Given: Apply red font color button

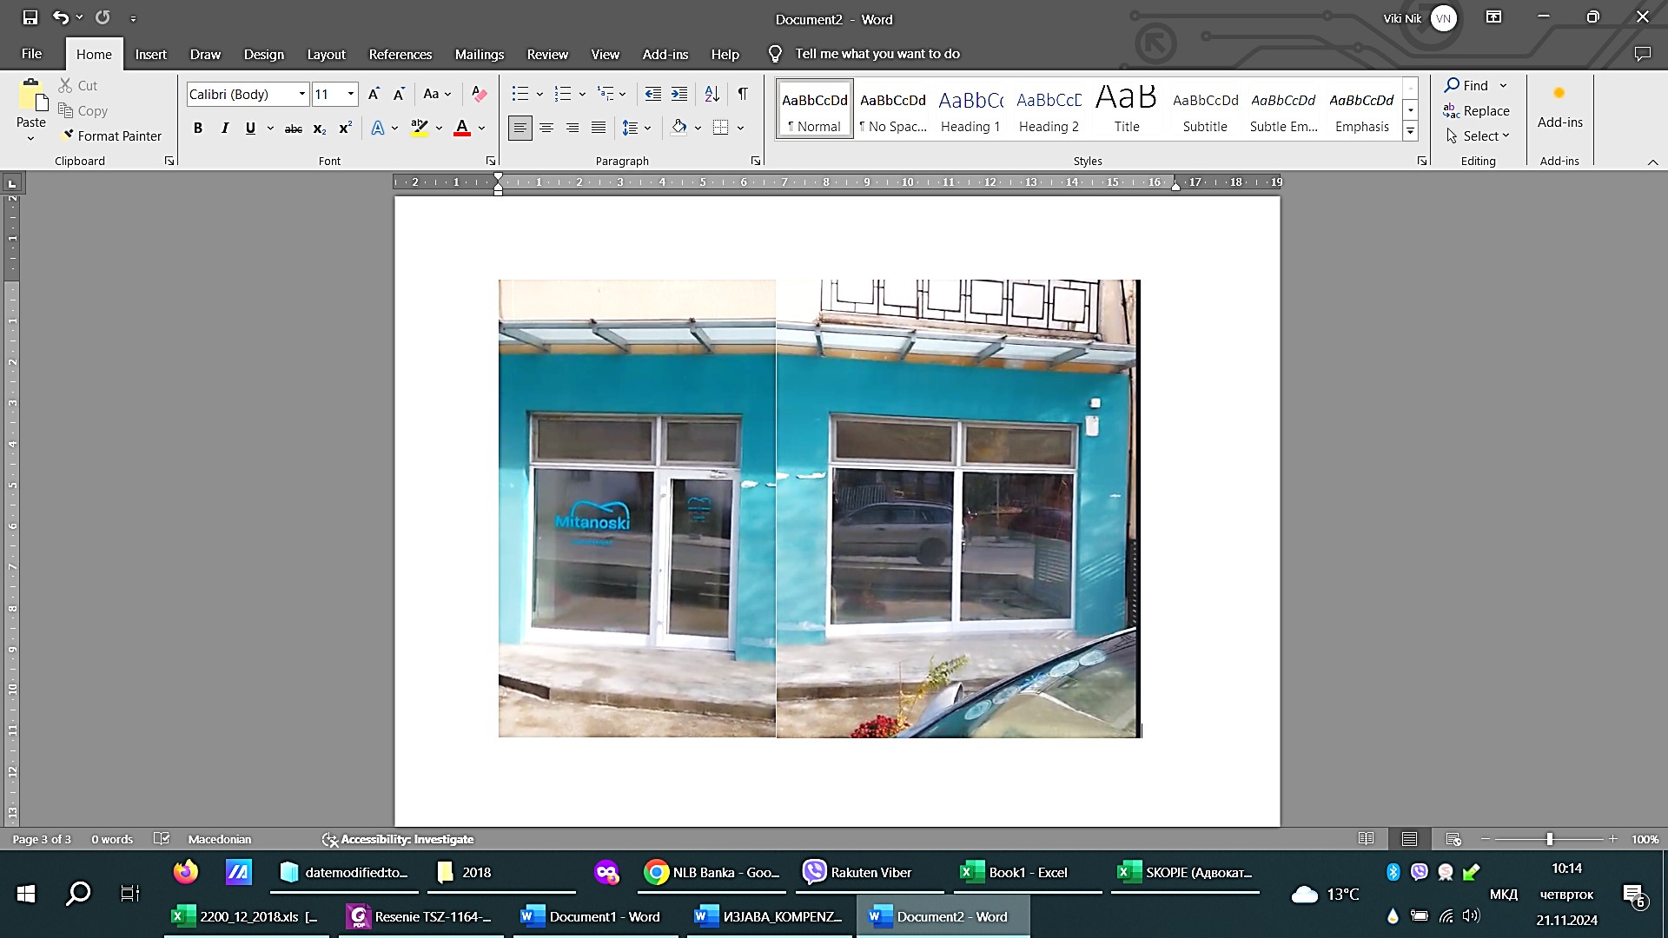Looking at the screenshot, I should [462, 129].
